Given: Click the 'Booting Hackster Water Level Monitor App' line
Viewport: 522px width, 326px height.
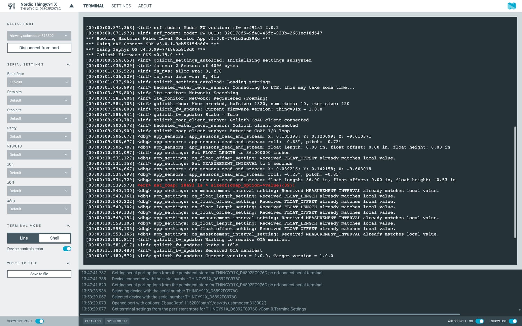Looking at the screenshot, I should (x=178, y=39).
